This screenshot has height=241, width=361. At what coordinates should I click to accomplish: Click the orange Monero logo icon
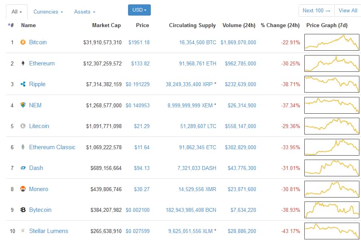pyautogui.click(x=23, y=189)
